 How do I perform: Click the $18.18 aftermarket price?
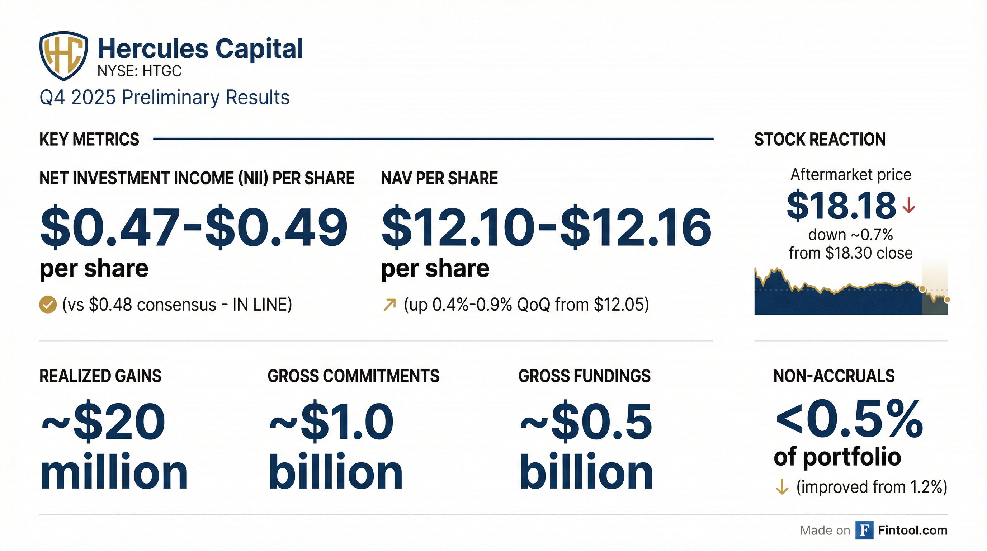(x=841, y=206)
